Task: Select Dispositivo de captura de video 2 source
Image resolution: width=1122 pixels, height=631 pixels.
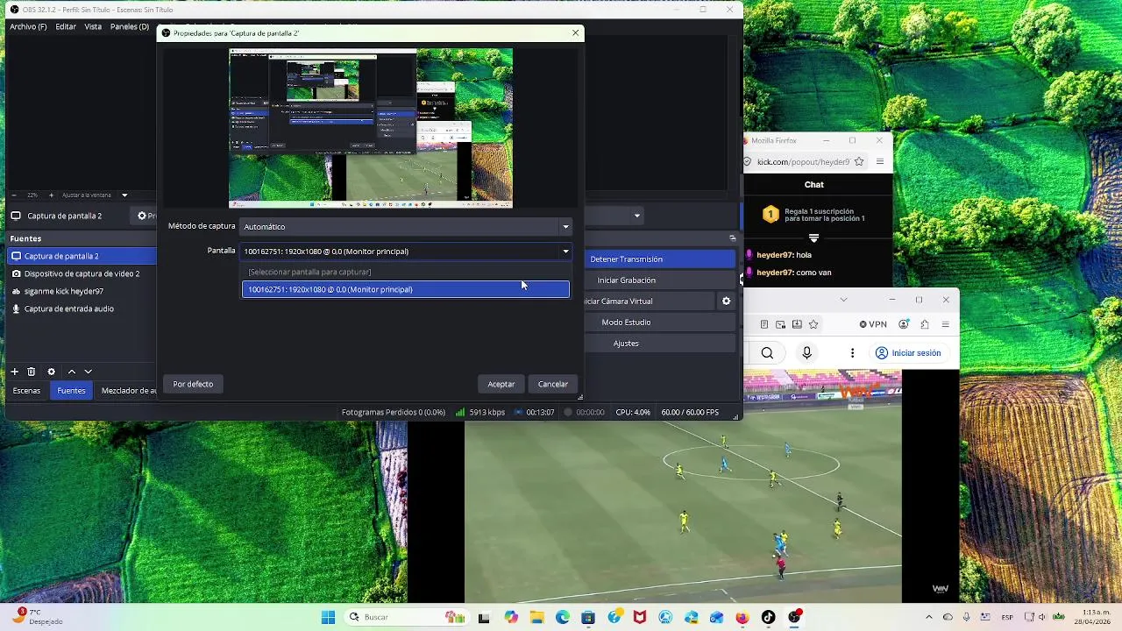Action: click(82, 273)
